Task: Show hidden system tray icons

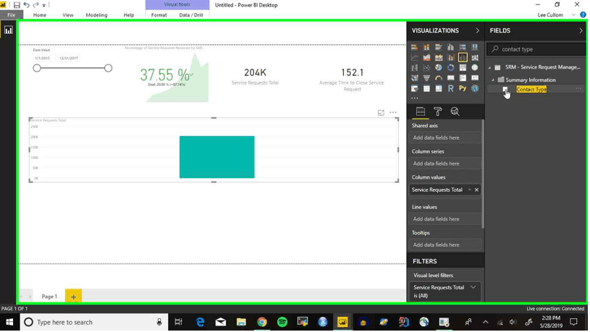Action: pyautogui.click(x=486, y=322)
